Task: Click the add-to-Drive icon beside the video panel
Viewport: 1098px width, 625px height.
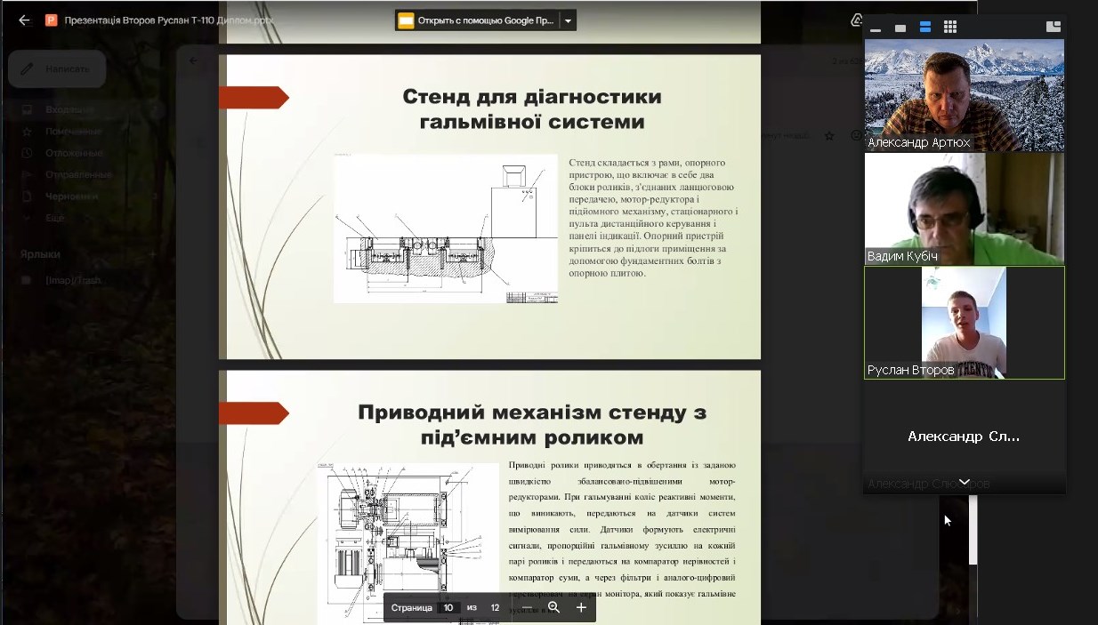Action: pyautogui.click(x=857, y=20)
